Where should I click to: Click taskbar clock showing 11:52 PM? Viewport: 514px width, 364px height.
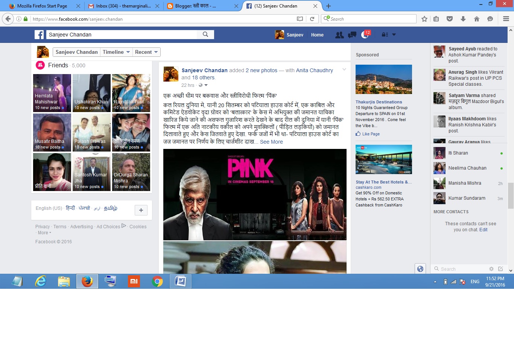[x=495, y=282]
